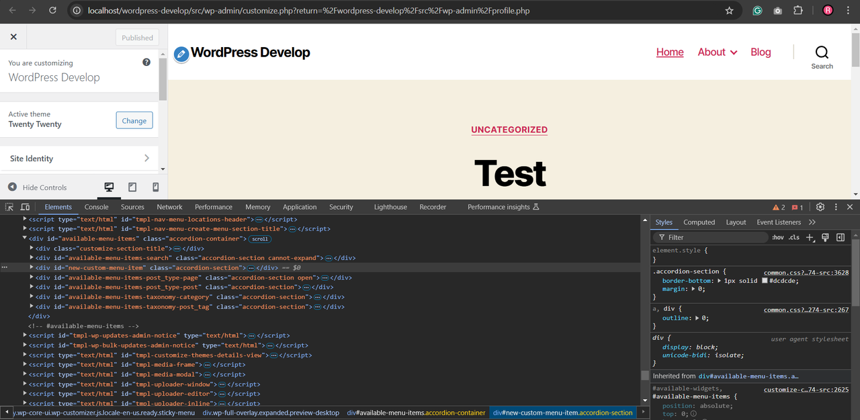Open the common.css 3628 source link
Image resolution: width=860 pixels, height=420 pixels.
click(806, 273)
